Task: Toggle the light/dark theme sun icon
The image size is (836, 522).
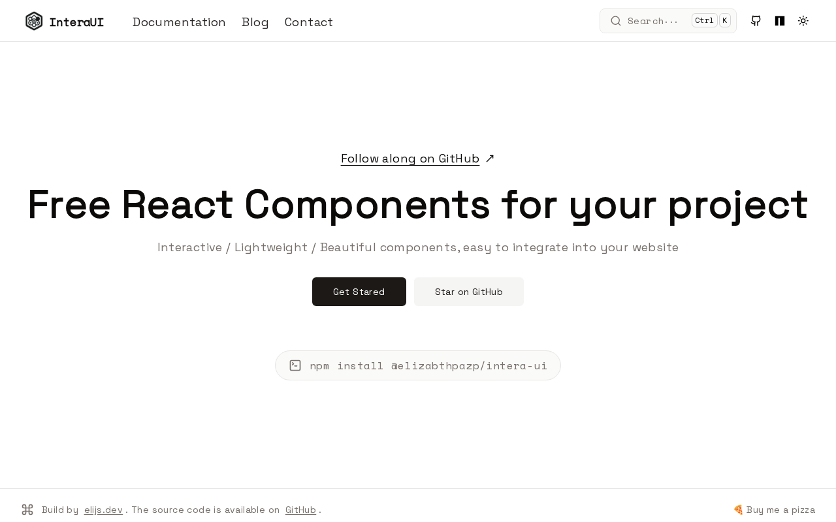Action: (x=803, y=21)
